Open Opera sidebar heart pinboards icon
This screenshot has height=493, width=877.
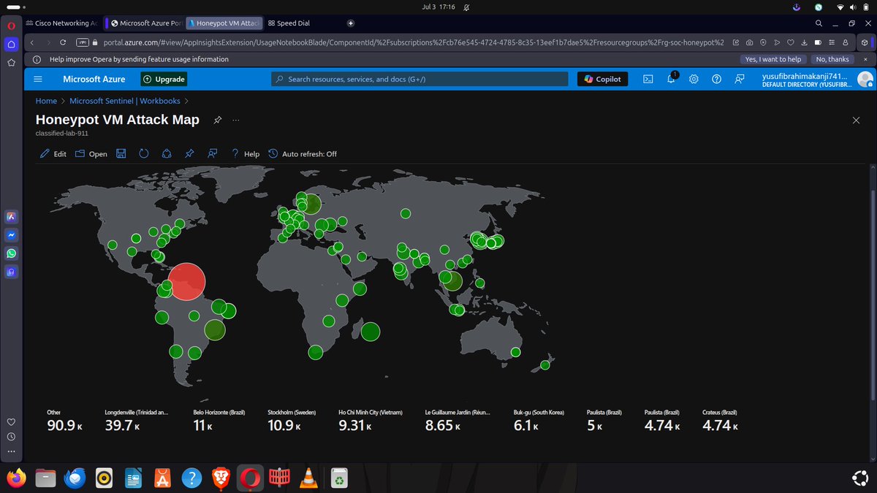click(12, 422)
